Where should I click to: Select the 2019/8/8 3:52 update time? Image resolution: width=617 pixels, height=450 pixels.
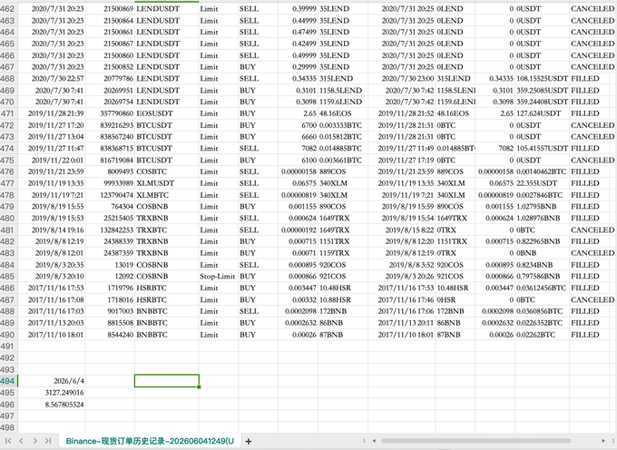(x=402, y=265)
